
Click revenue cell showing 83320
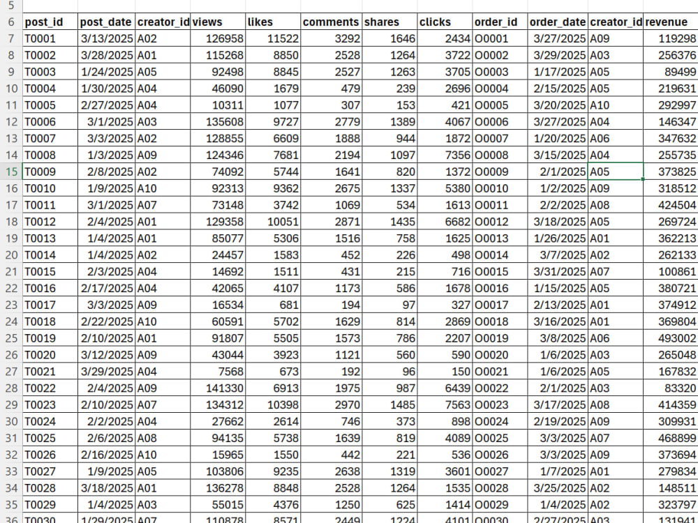coord(670,388)
